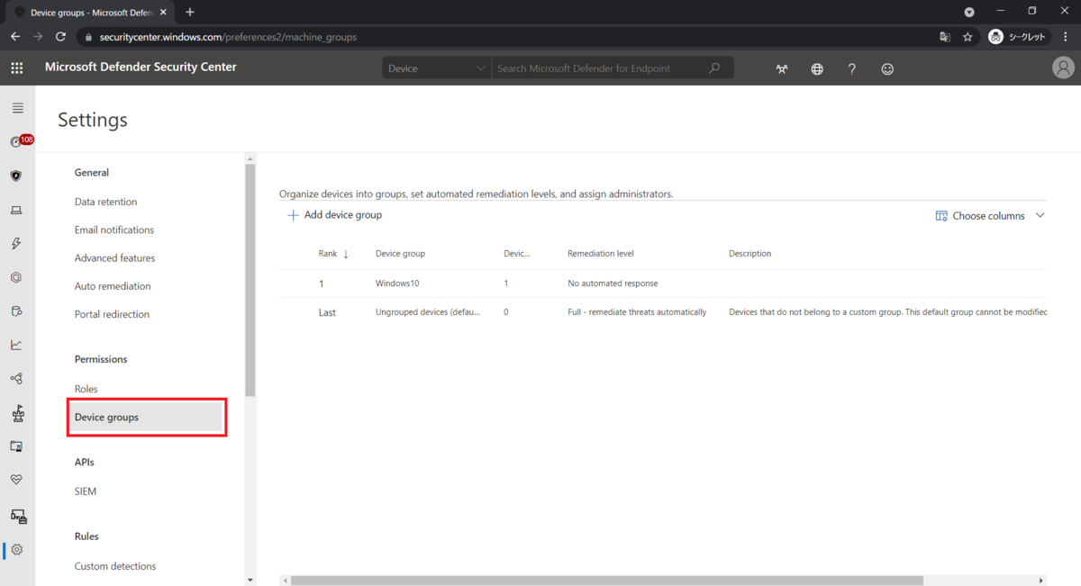Viewport: 1081px width, 586px height.
Task: Open SIEM under APIs
Action: [x=86, y=491]
